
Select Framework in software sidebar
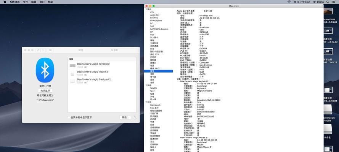(155, 105)
